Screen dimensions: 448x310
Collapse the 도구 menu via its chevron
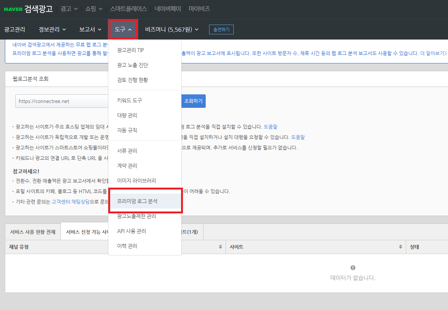[x=131, y=29]
